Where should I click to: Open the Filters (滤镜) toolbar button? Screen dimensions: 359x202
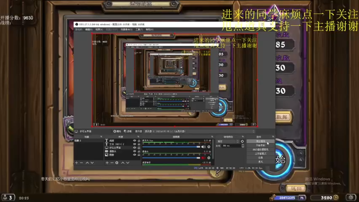pyautogui.click(x=128, y=132)
